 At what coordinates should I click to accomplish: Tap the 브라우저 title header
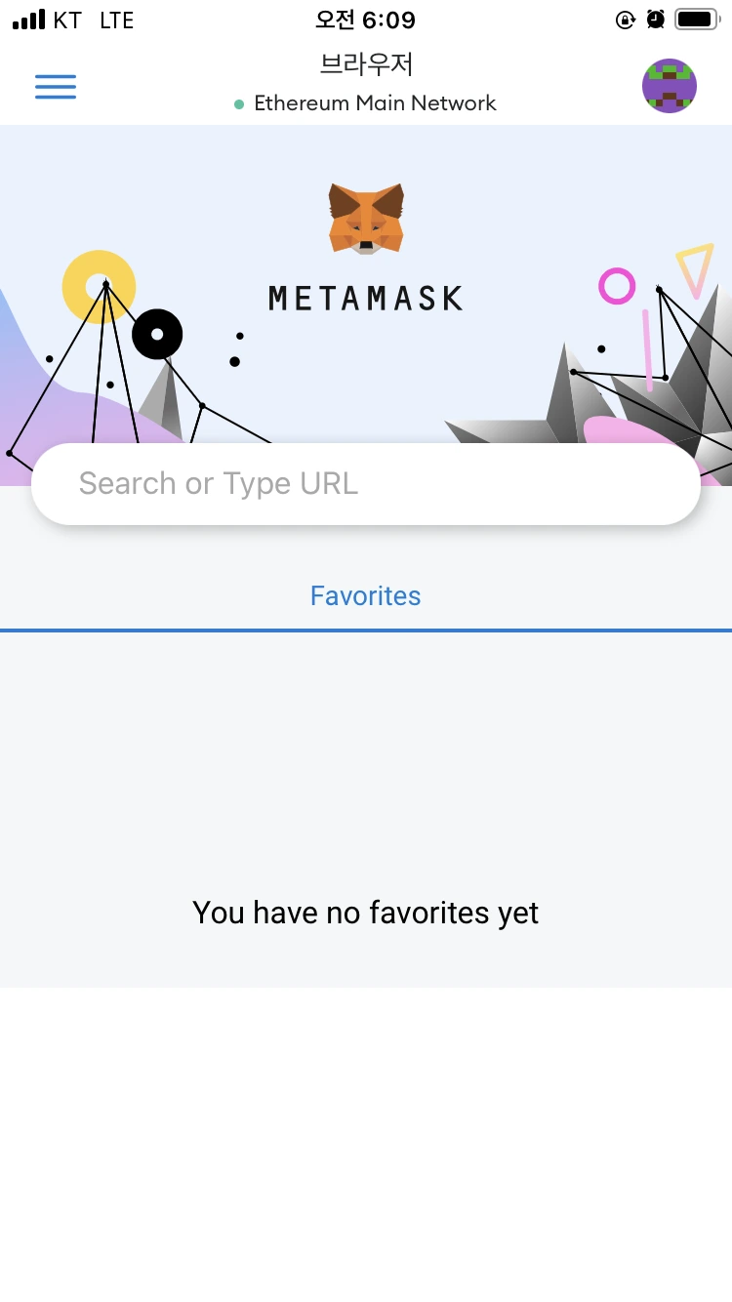click(367, 64)
